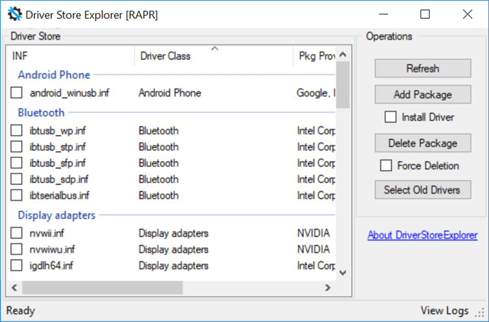This screenshot has width=489, height=322.
Task: Open View Logs in status bar
Action: point(445,310)
